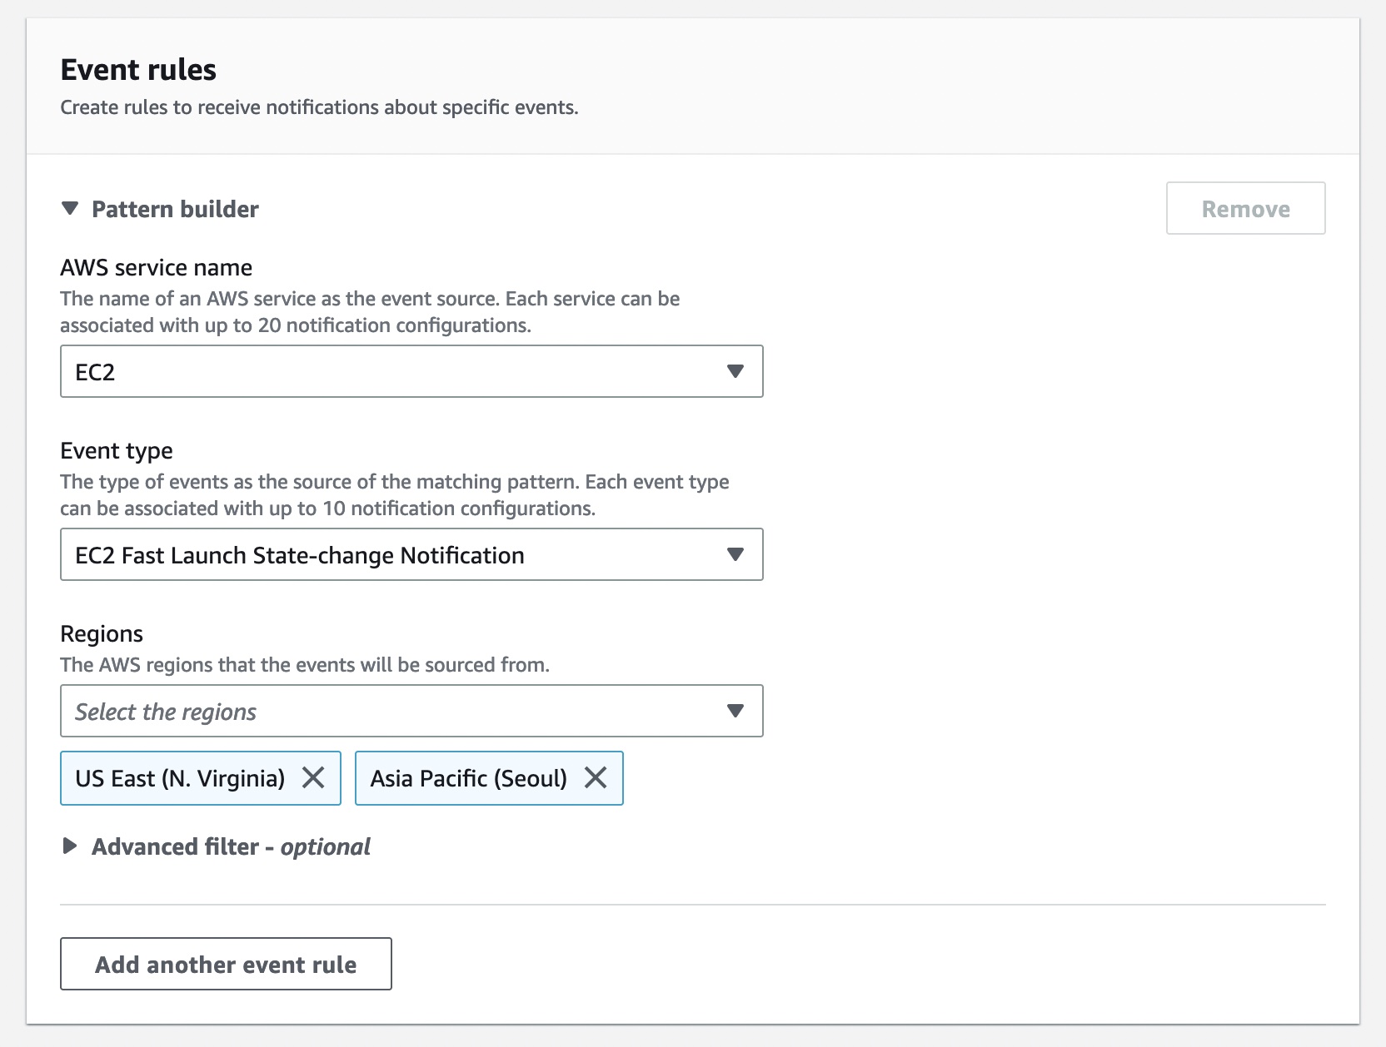The image size is (1386, 1047).
Task: Click 'The AWS regions that the events' help text
Action: click(305, 664)
